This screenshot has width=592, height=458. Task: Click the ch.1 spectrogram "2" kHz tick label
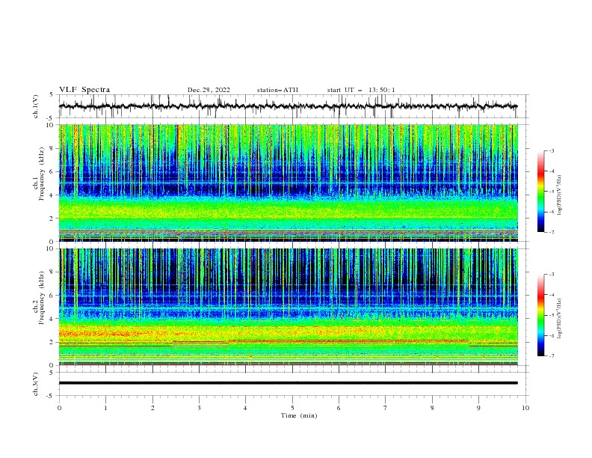click(x=52, y=219)
